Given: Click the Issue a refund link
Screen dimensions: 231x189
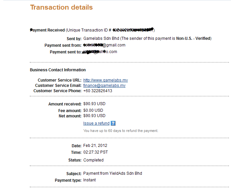Looking at the screenshot, I should tap(96, 123).
